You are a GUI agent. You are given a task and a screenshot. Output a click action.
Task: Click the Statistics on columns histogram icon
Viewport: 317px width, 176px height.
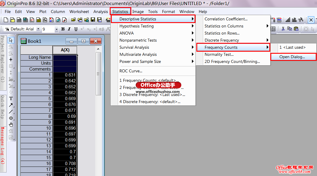click(x=294, y=20)
